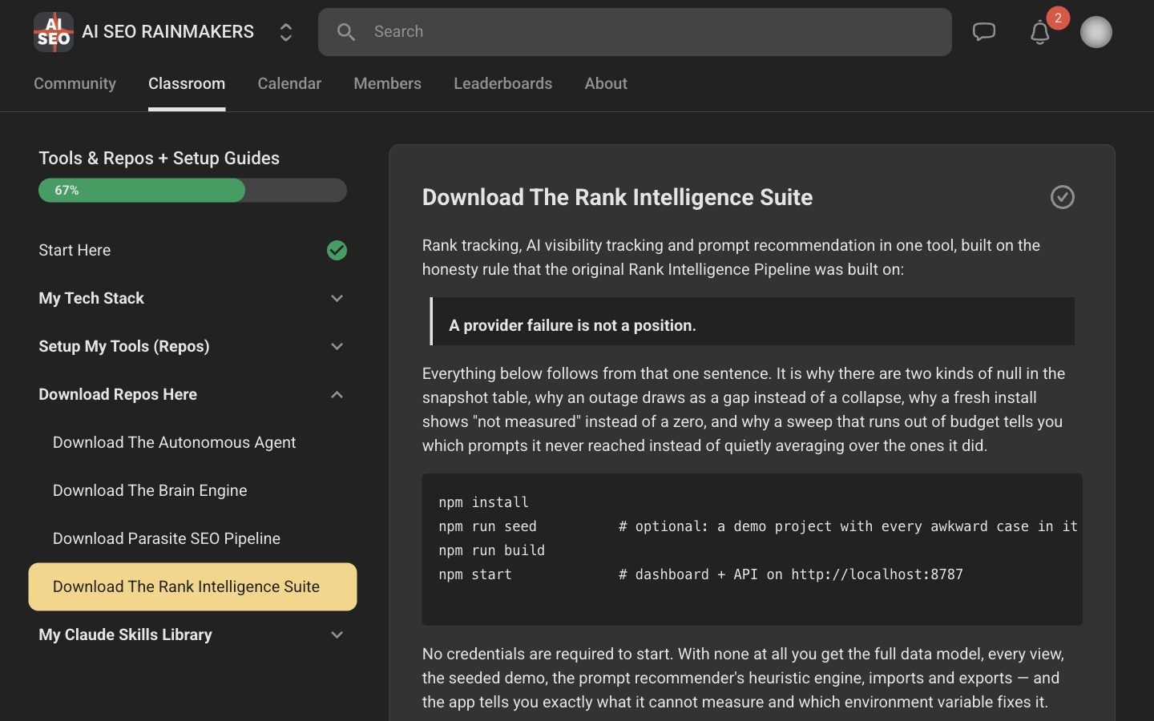Select the highlighted Rank Intelligence Suite lesson
This screenshot has width=1154, height=721.
pyautogui.click(x=192, y=586)
